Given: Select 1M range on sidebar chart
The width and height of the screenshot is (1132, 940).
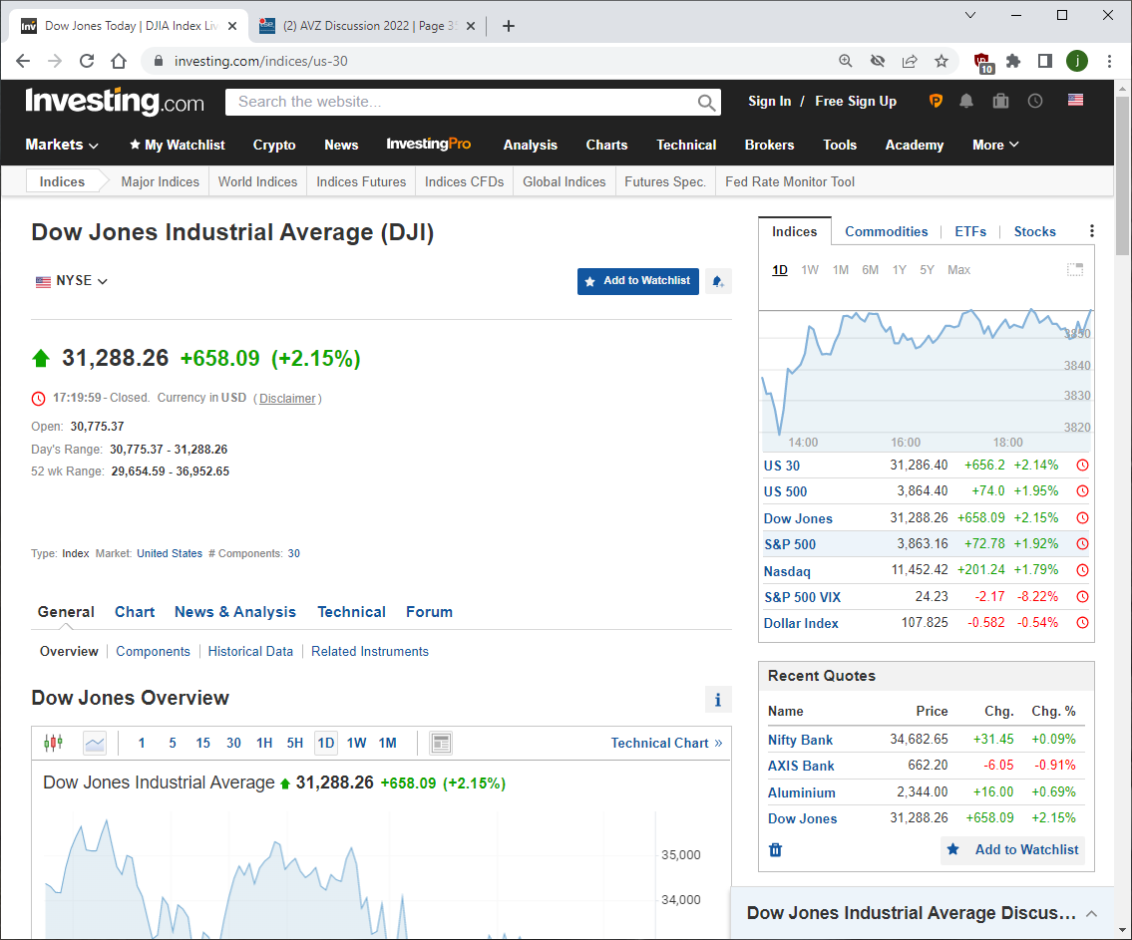Looking at the screenshot, I should tap(841, 270).
